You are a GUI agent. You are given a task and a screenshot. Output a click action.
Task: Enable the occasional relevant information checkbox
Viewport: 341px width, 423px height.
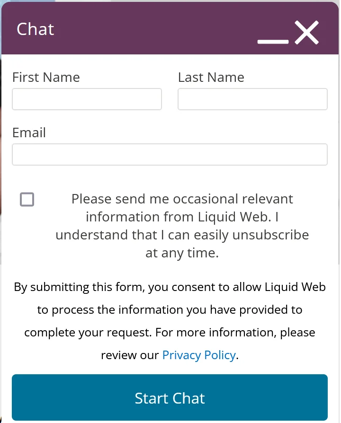coord(27,199)
